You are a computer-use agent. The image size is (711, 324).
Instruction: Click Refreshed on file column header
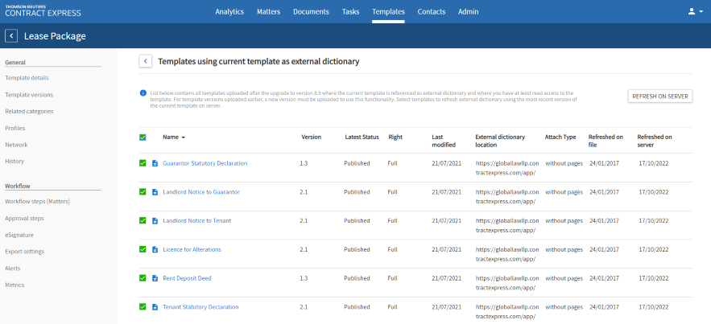pyautogui.click(x=606, y=141)
